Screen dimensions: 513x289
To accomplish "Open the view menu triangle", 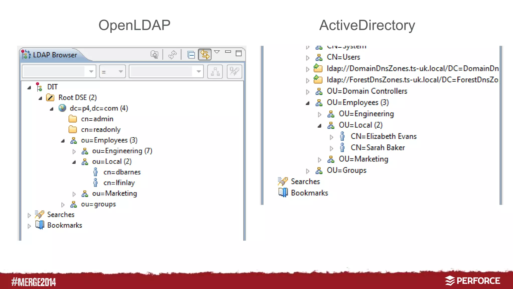I will tap(217, 52).
